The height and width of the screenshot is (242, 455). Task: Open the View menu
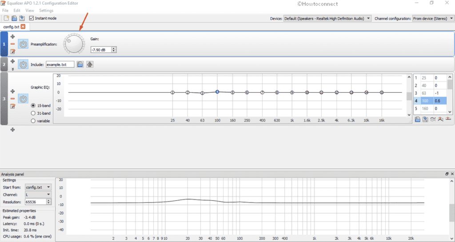[x=30, y=10]
